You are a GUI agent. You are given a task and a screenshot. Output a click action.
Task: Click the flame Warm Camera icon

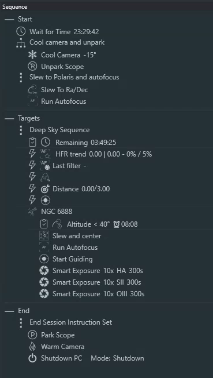pyautogui.click(x=32, y=347)
